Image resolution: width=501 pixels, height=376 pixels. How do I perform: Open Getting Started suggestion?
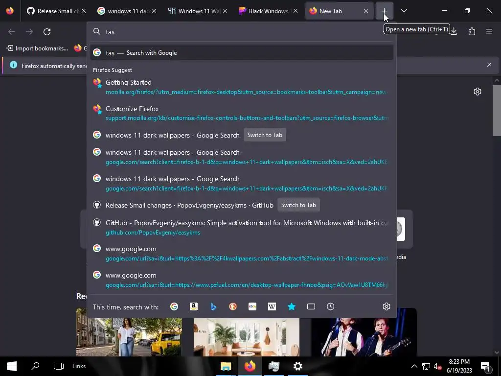[242, 87]
